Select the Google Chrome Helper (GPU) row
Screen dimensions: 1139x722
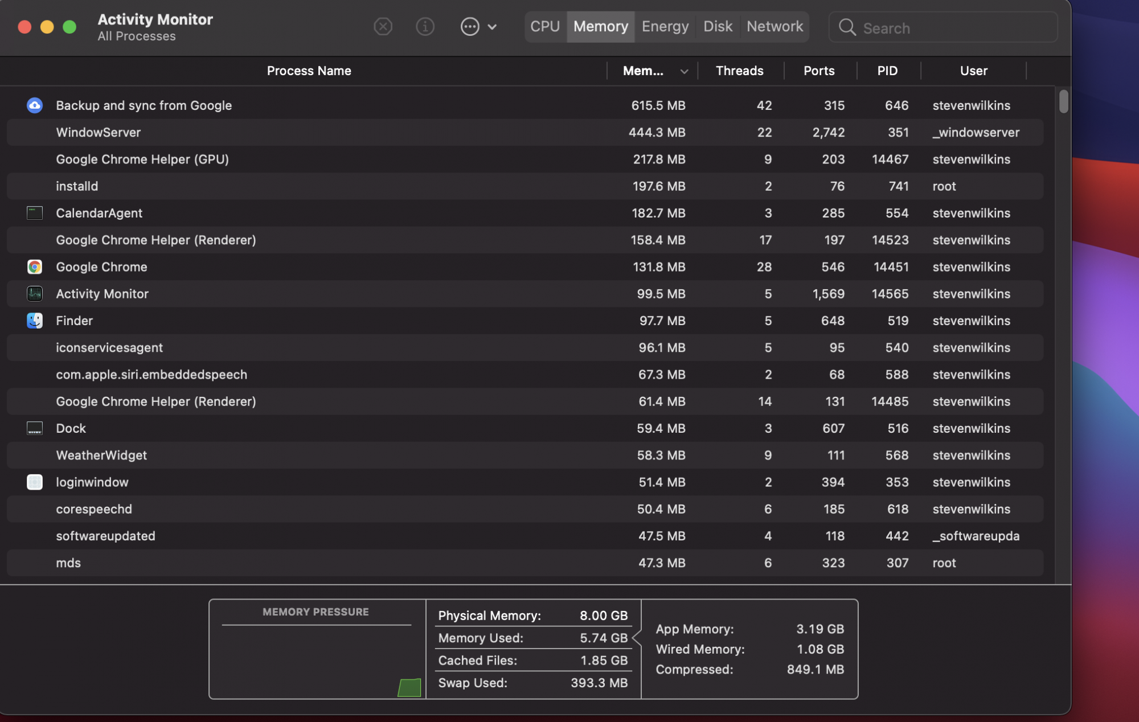click(x=525, y=159)
